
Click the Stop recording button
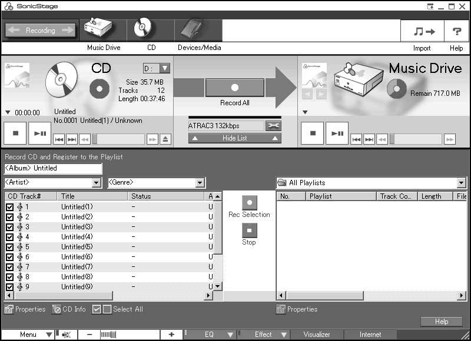point(249,230)
